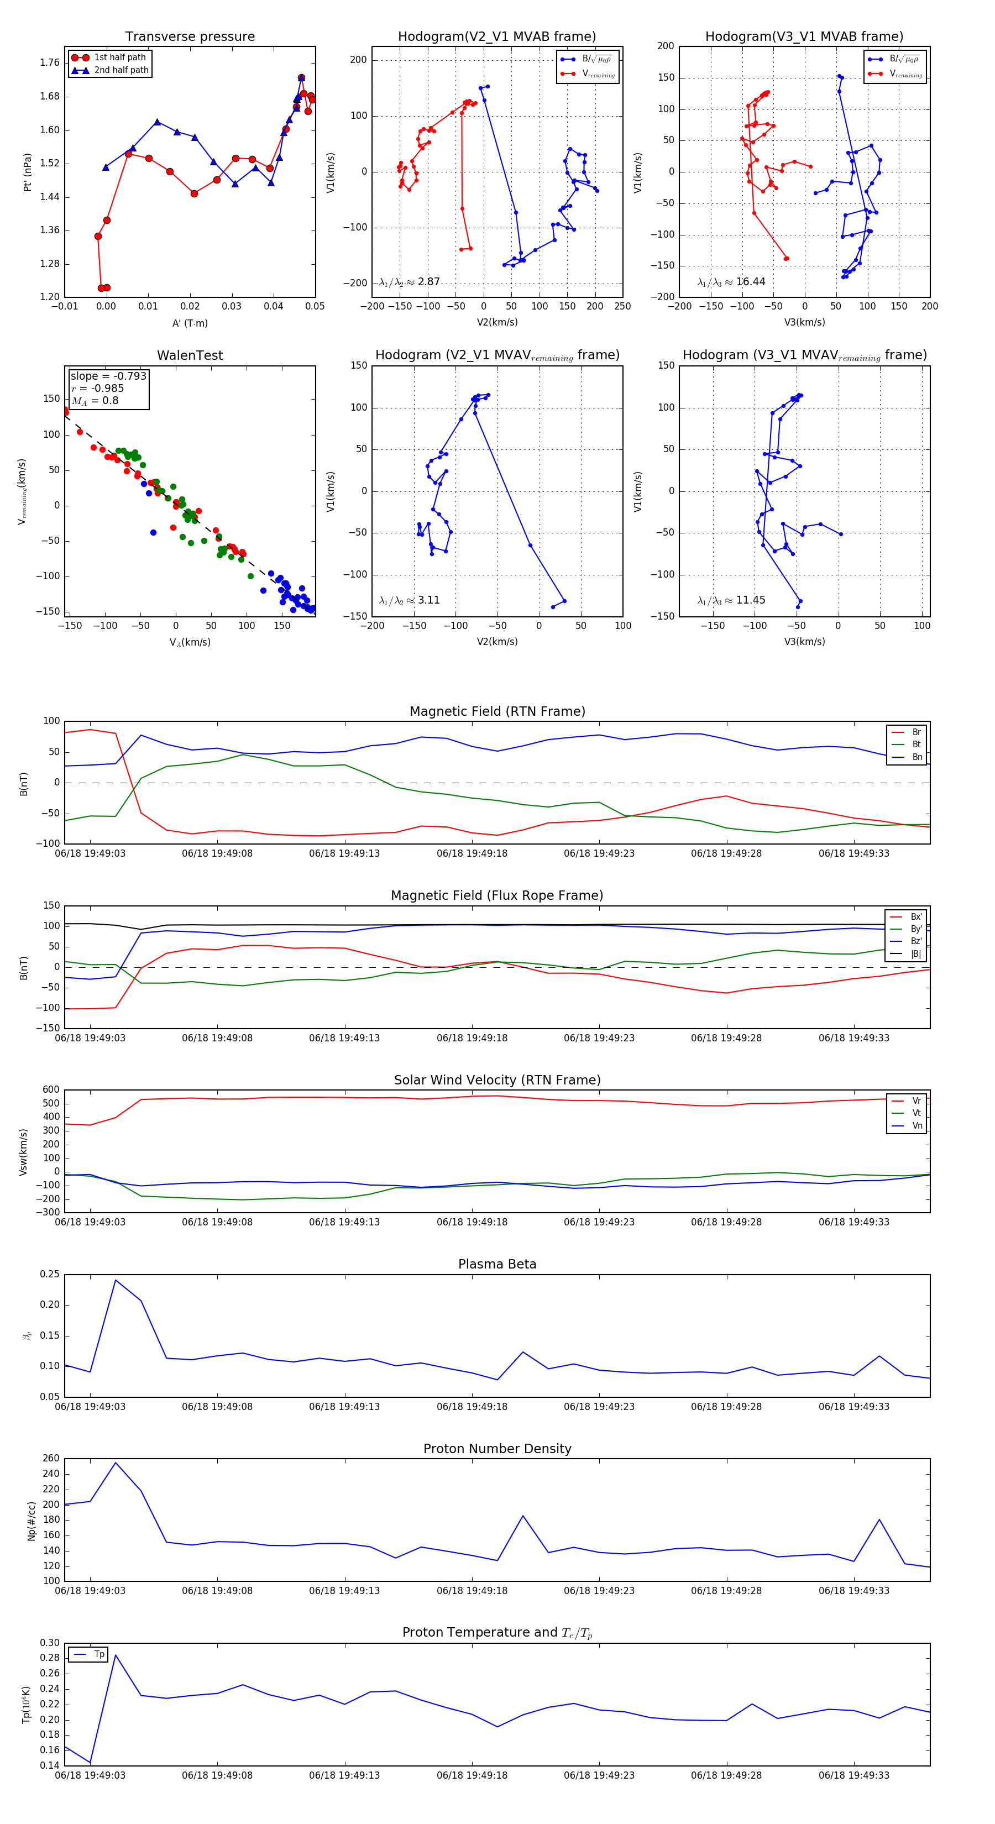Click the 'Plasma Beta' plot title
This screenshot has height=1824, width=995.
coord(497,1264)
